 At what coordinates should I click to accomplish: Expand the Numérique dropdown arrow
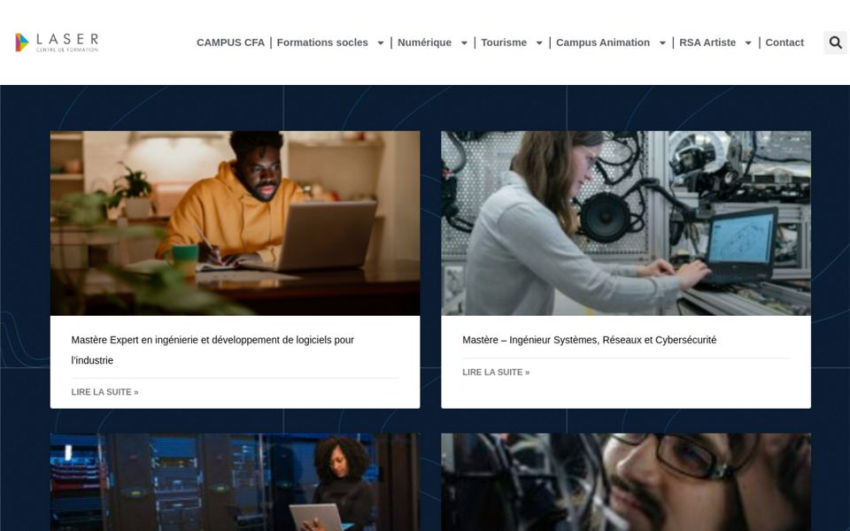click(x=464, y=42)
